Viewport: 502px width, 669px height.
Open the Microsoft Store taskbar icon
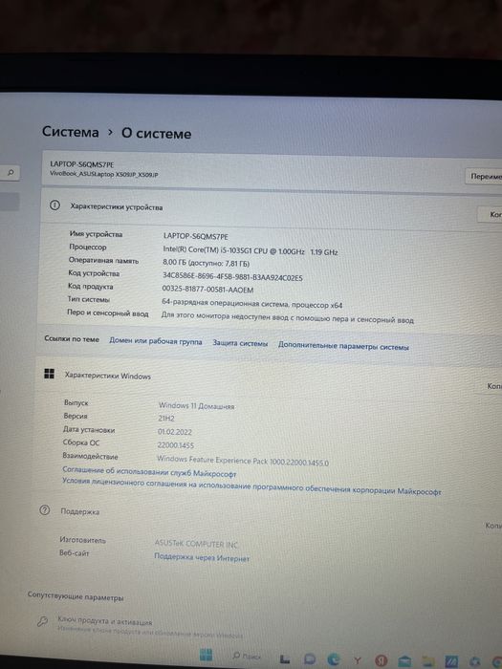(x=404, y=661)
